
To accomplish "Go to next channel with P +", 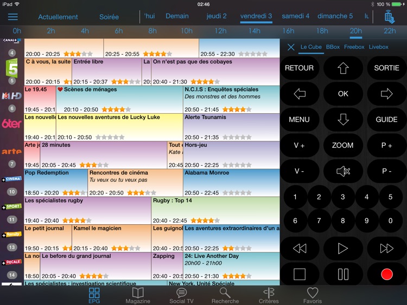I will 386,145.
